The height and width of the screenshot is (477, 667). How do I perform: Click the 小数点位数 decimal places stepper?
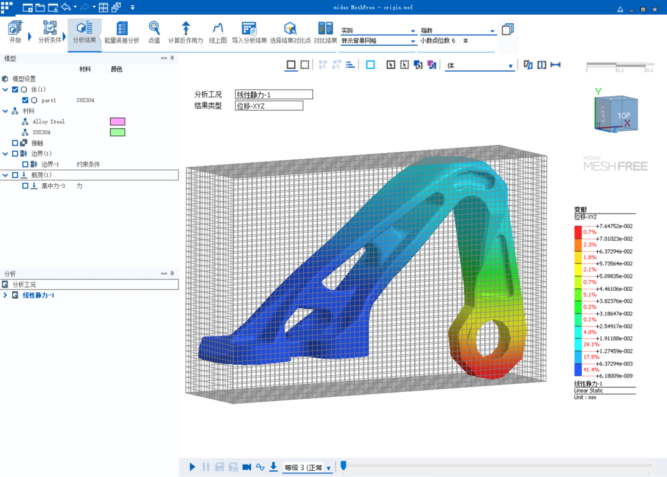click(466, 41)
